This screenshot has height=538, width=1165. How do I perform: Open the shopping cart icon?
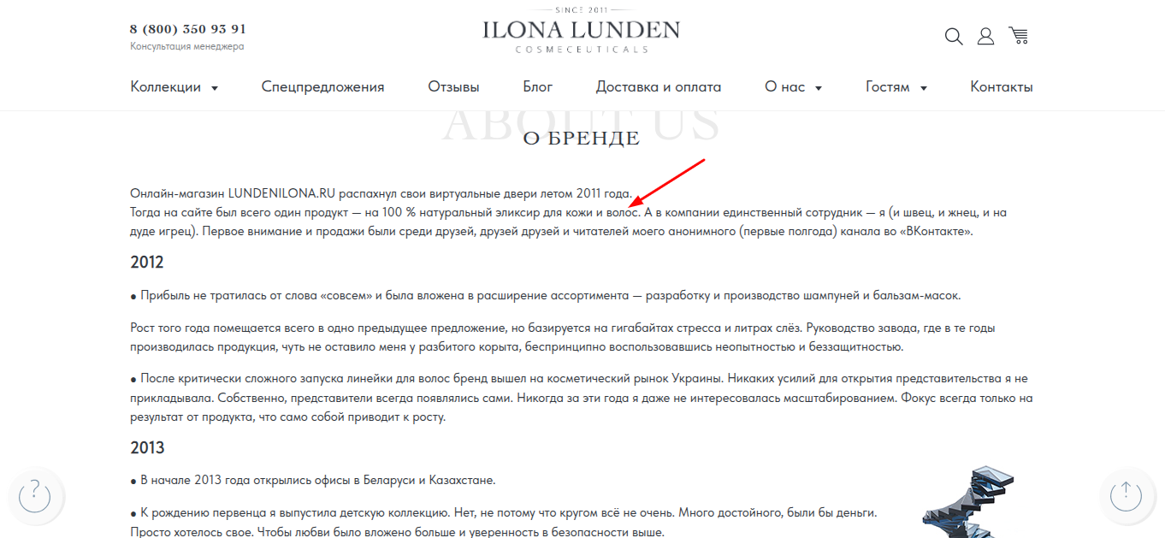1018,35
